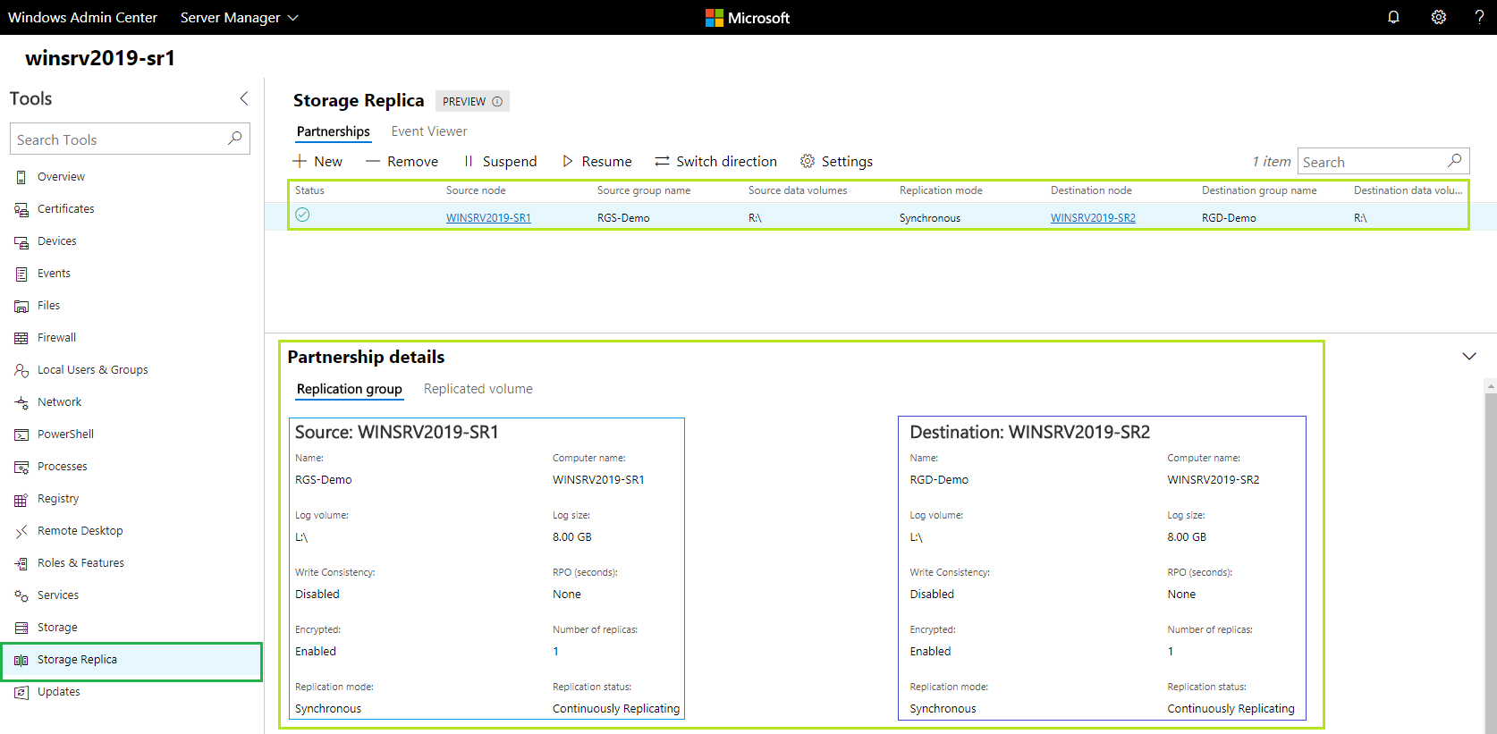The width and height of the screenshot is (1497, 734).
Task: Collapse the Partnership details pane chevron
Action: coord(1468,356)
